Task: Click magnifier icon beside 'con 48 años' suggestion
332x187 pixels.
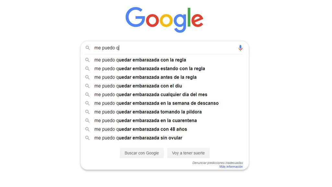Action: click(x=87, y=129)
